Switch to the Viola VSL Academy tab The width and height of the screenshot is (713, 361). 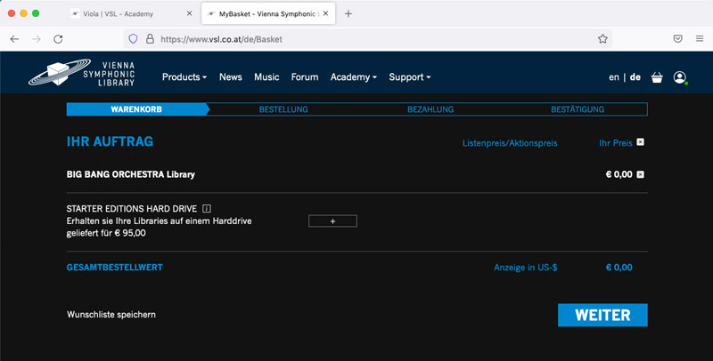129,14
